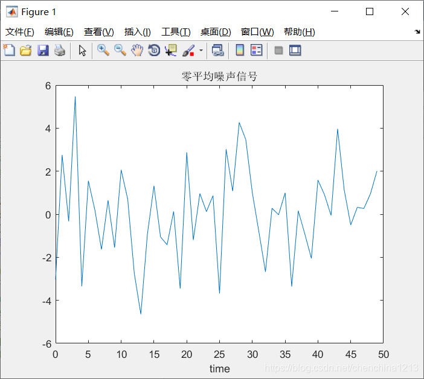Hide plot tools
The image size is (424, 379).
pyautogui.click(x=278, y=51)
